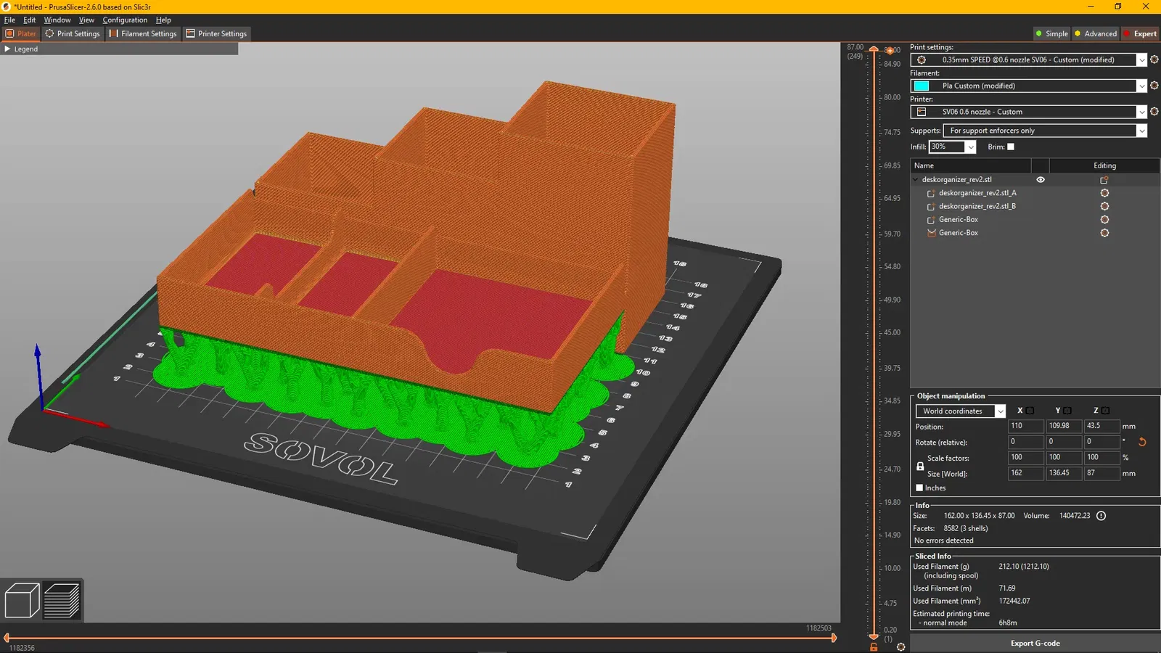Viewport: 1161px width, 653px height.
Task: Click the vertical layer slider top thumb
Action: 874,49
